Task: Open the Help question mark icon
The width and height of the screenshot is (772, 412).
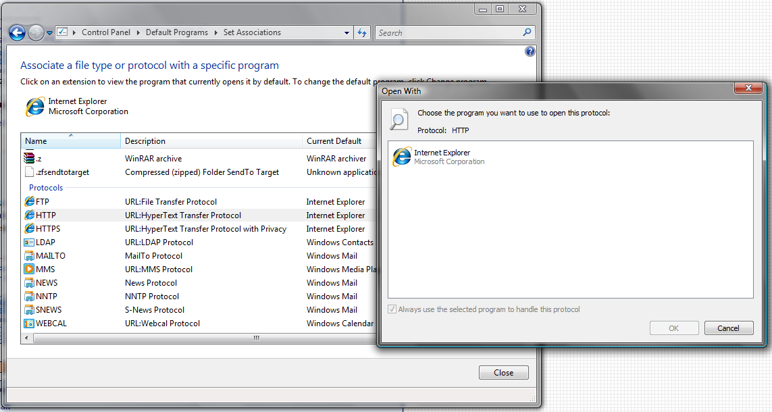Action: coord(530,51)
